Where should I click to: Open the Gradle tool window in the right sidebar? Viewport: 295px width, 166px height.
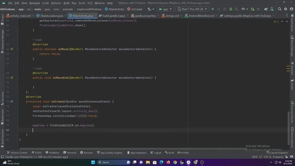pyautogui.click(x=292, y=84)
